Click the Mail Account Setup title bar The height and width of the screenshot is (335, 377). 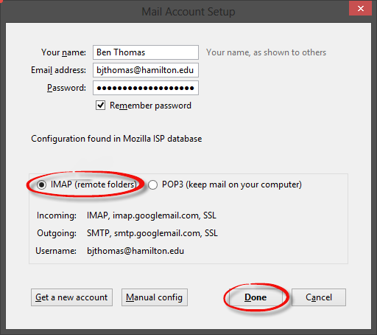point(188,12)
